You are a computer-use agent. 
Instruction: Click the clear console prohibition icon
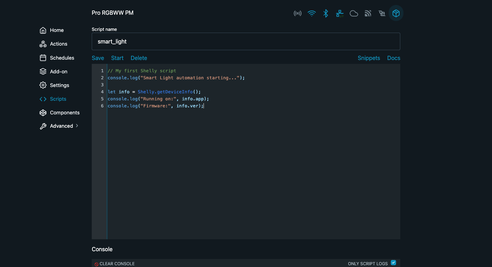(x=96, y=264)
